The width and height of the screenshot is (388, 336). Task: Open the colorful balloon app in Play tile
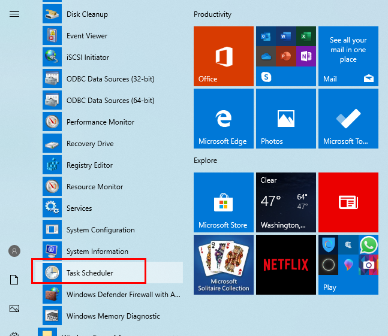[x=348, y=265]
